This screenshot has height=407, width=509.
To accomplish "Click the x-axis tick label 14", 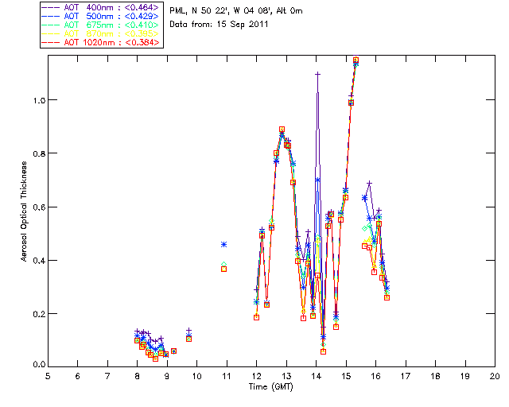I will 317,376.
